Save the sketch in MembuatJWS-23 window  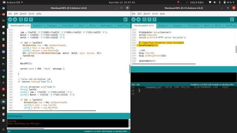click(x=31, y=20)
